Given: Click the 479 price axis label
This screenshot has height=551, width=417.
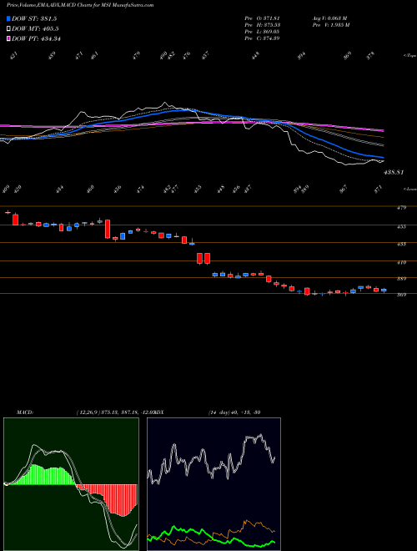Looking at the screenshot, I should [x=402, y=208].
